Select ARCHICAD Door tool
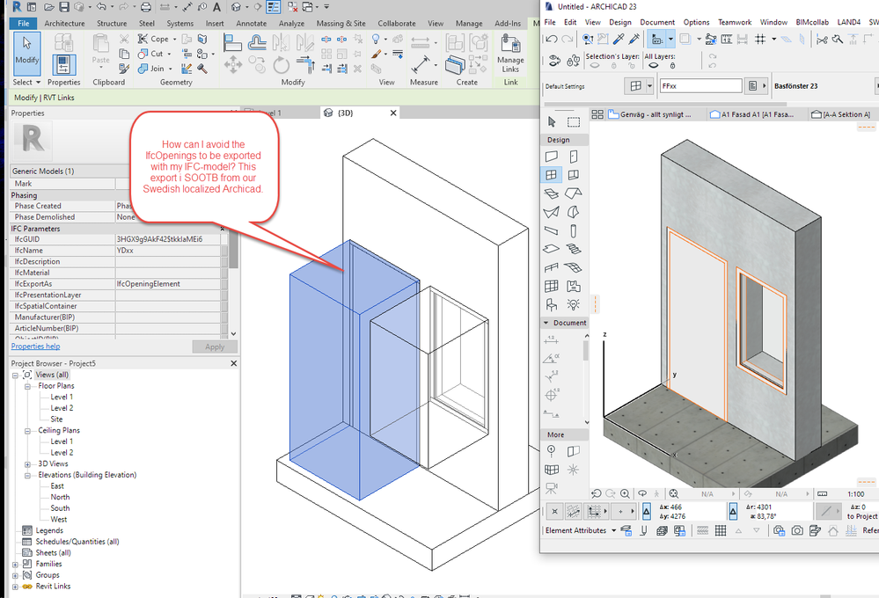This screenshot has height=598, width=879. coord(573,157)
